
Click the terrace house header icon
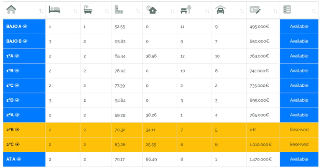coord(151,10)
